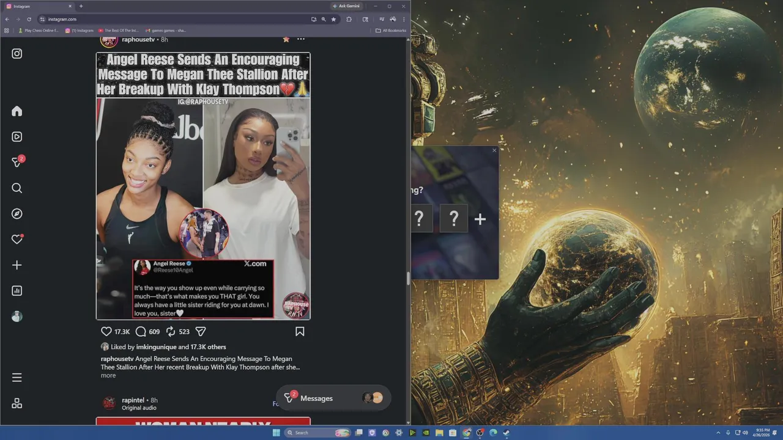Share the raphousetv post via the send icon
The width and height of the screenshot is (783, 440).
tap(200, 331)
